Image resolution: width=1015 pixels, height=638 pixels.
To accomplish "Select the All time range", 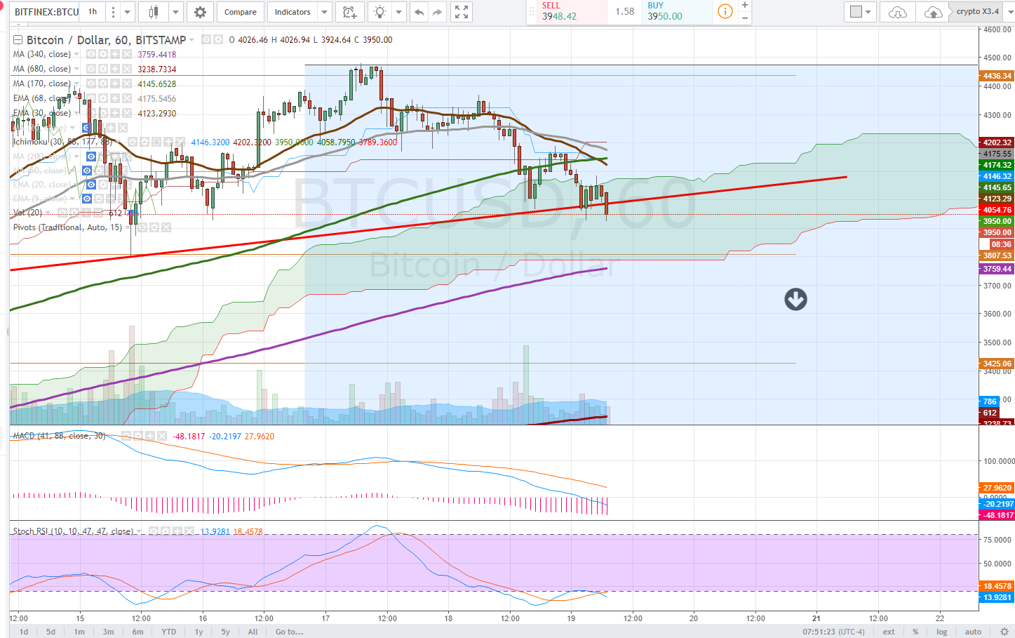I will point(253,632).
